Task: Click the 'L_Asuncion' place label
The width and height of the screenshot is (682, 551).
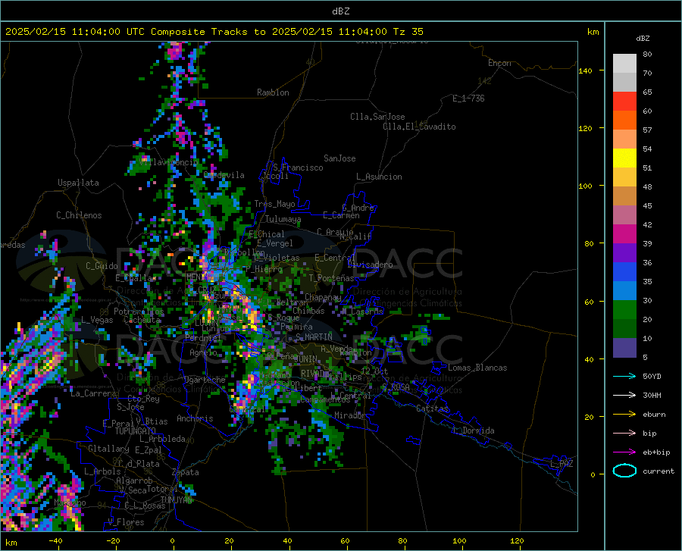Action: [379, 177]
